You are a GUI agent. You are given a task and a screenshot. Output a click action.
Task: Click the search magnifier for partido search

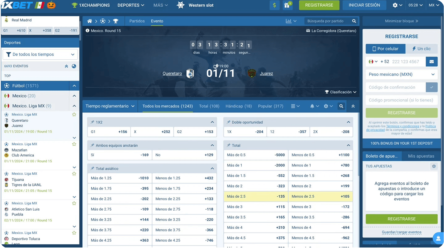[354, 21]
